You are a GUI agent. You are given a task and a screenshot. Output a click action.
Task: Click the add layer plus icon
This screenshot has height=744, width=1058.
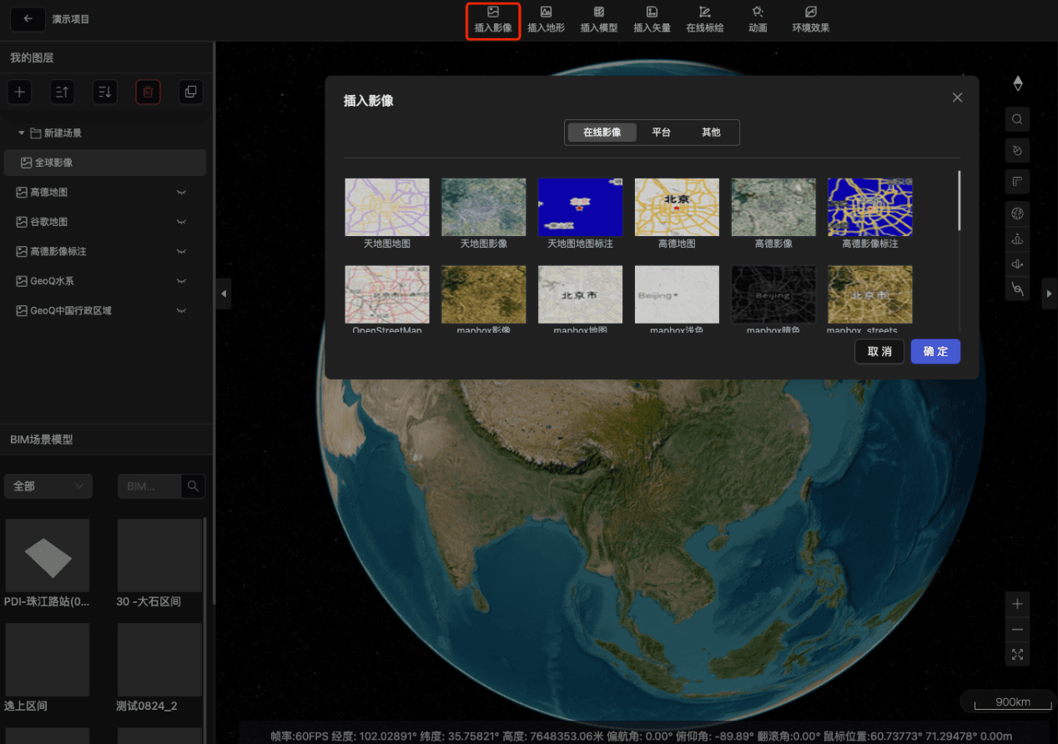pyautogui.click(x=19, y=92)
